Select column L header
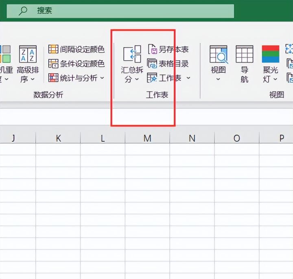Image resolution: width=293 pixels, height=279 pixels. [x=103, y=138]
